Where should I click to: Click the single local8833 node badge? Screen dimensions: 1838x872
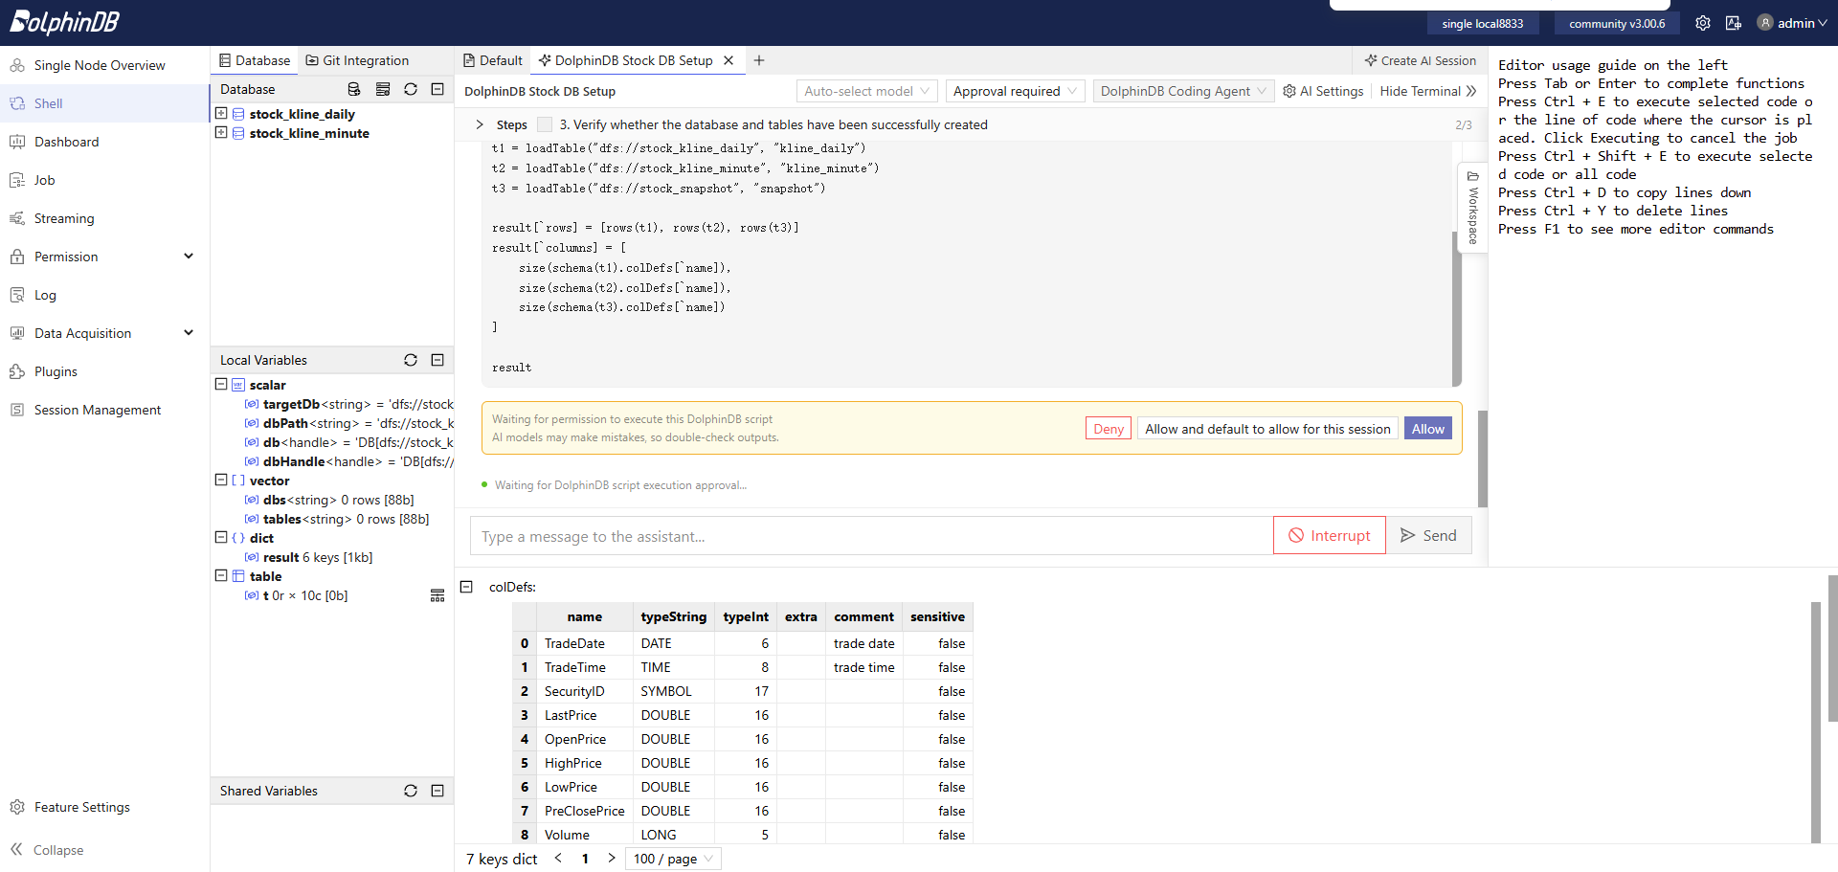pyautogui.click(x=1482, y=23)
